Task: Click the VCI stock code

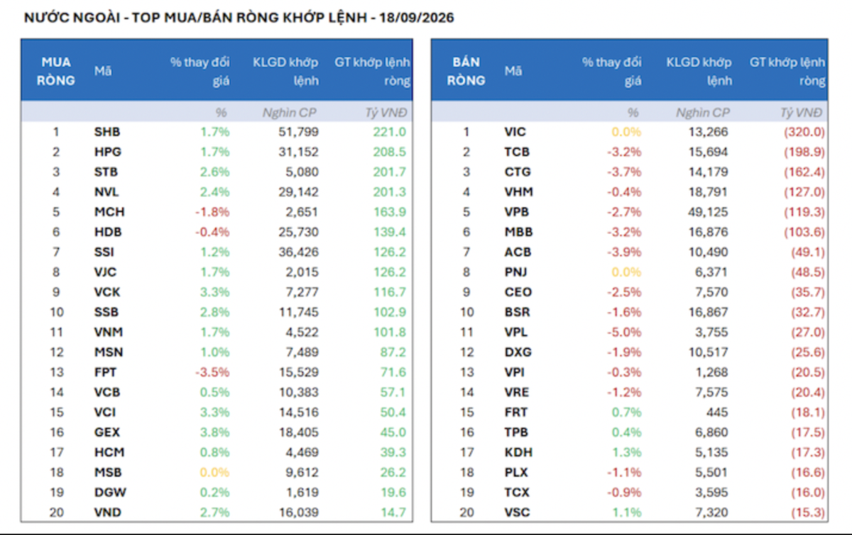Action: (105, 412)
